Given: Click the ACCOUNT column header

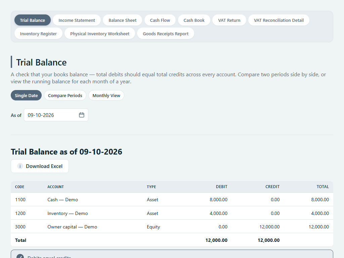Looking at the screenshot, I should point(55,187).
